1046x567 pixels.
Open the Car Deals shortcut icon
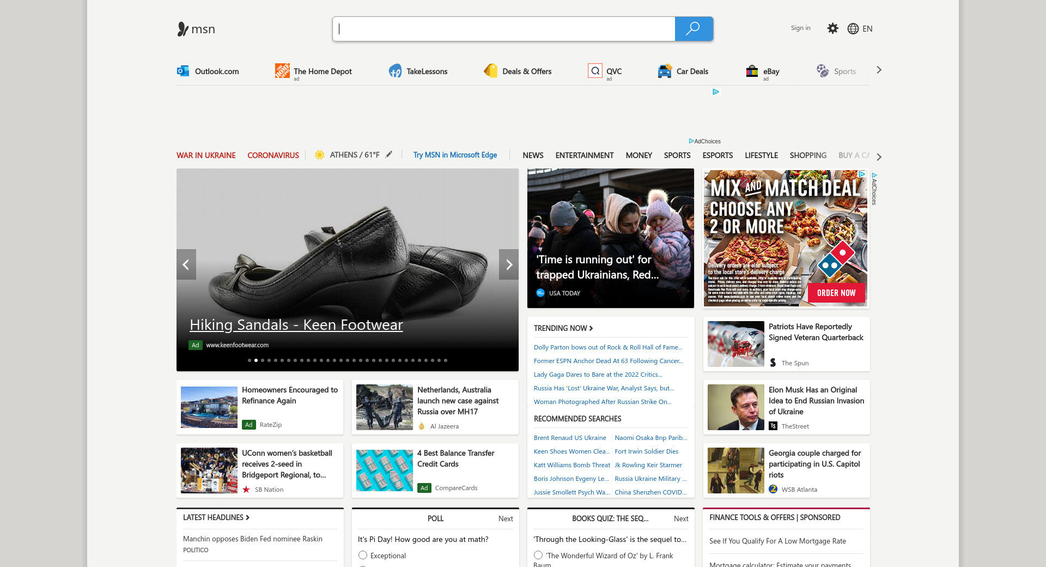click(x=665, y=71)
